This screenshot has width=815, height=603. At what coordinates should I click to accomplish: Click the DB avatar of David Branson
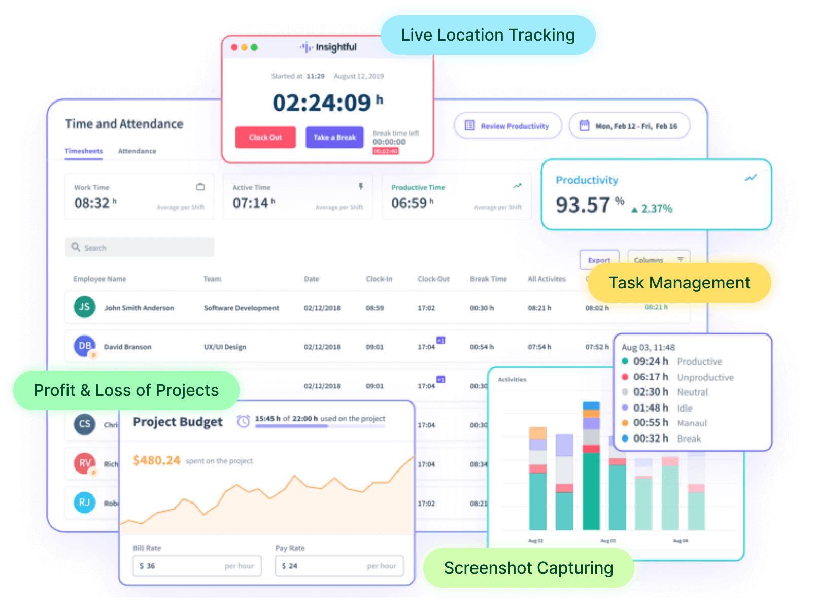(84, 346)
